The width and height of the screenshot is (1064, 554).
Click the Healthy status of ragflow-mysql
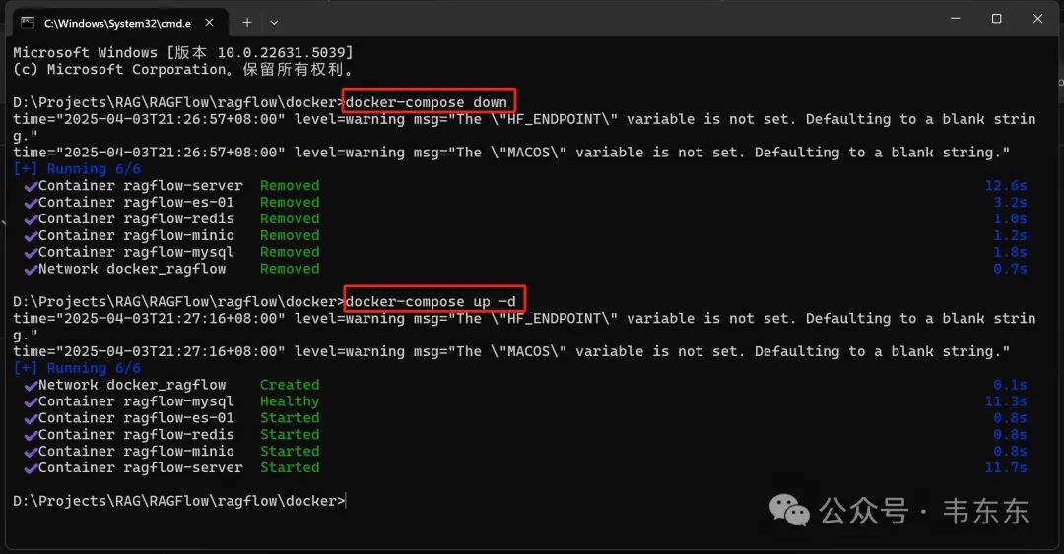click(290, 401)
